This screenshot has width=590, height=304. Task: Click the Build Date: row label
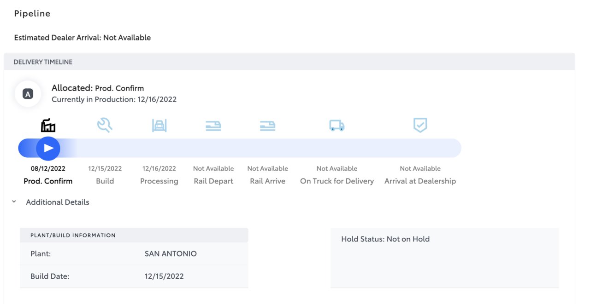point(50,276)
